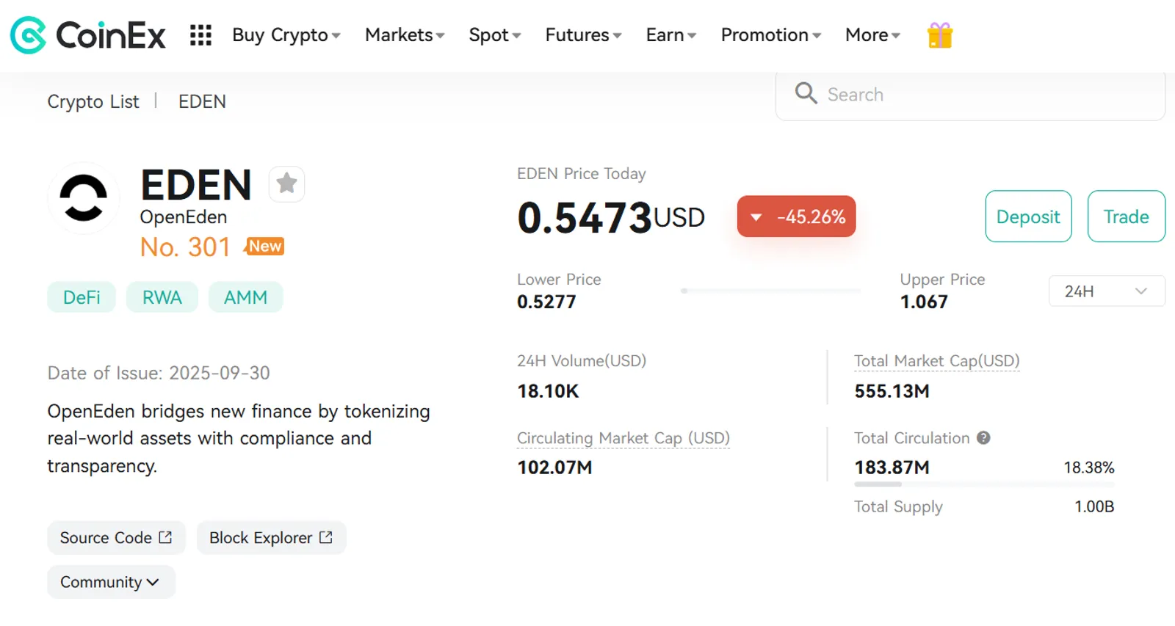Open the Source Code link
1175x626 pixels.
pos(116,538)
